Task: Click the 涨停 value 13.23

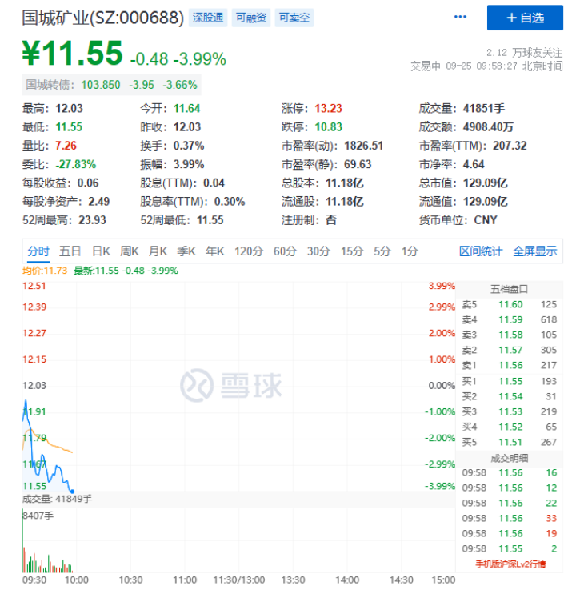Action: 328,108
